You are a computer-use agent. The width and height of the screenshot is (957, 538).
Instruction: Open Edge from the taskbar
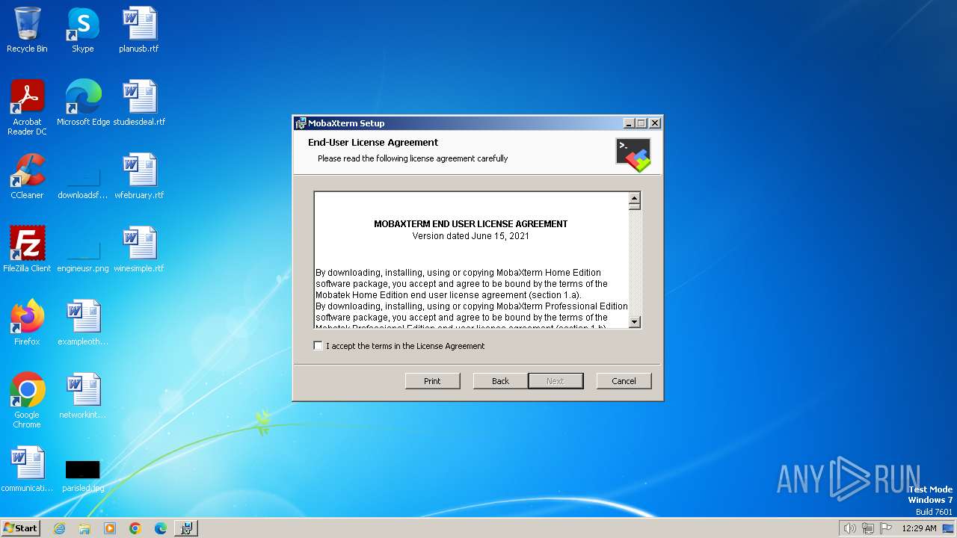coord(161,528)
